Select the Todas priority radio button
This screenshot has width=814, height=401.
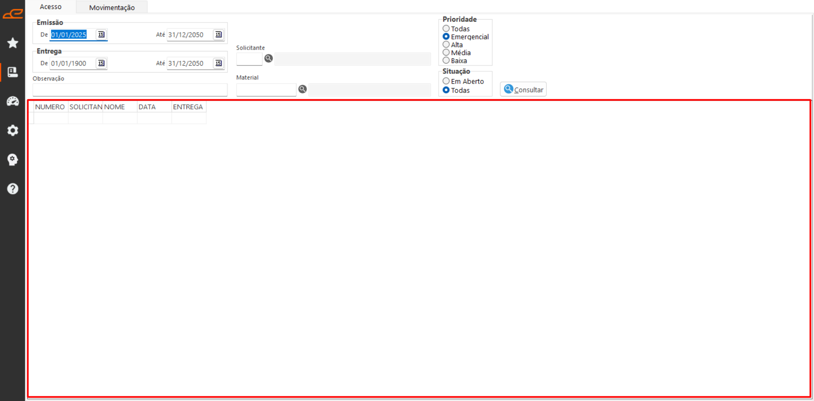pyautogui.click(x=446, y=29)
